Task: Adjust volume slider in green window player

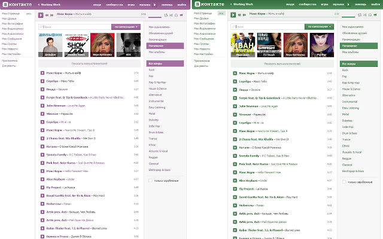Action: click(348, 17)
